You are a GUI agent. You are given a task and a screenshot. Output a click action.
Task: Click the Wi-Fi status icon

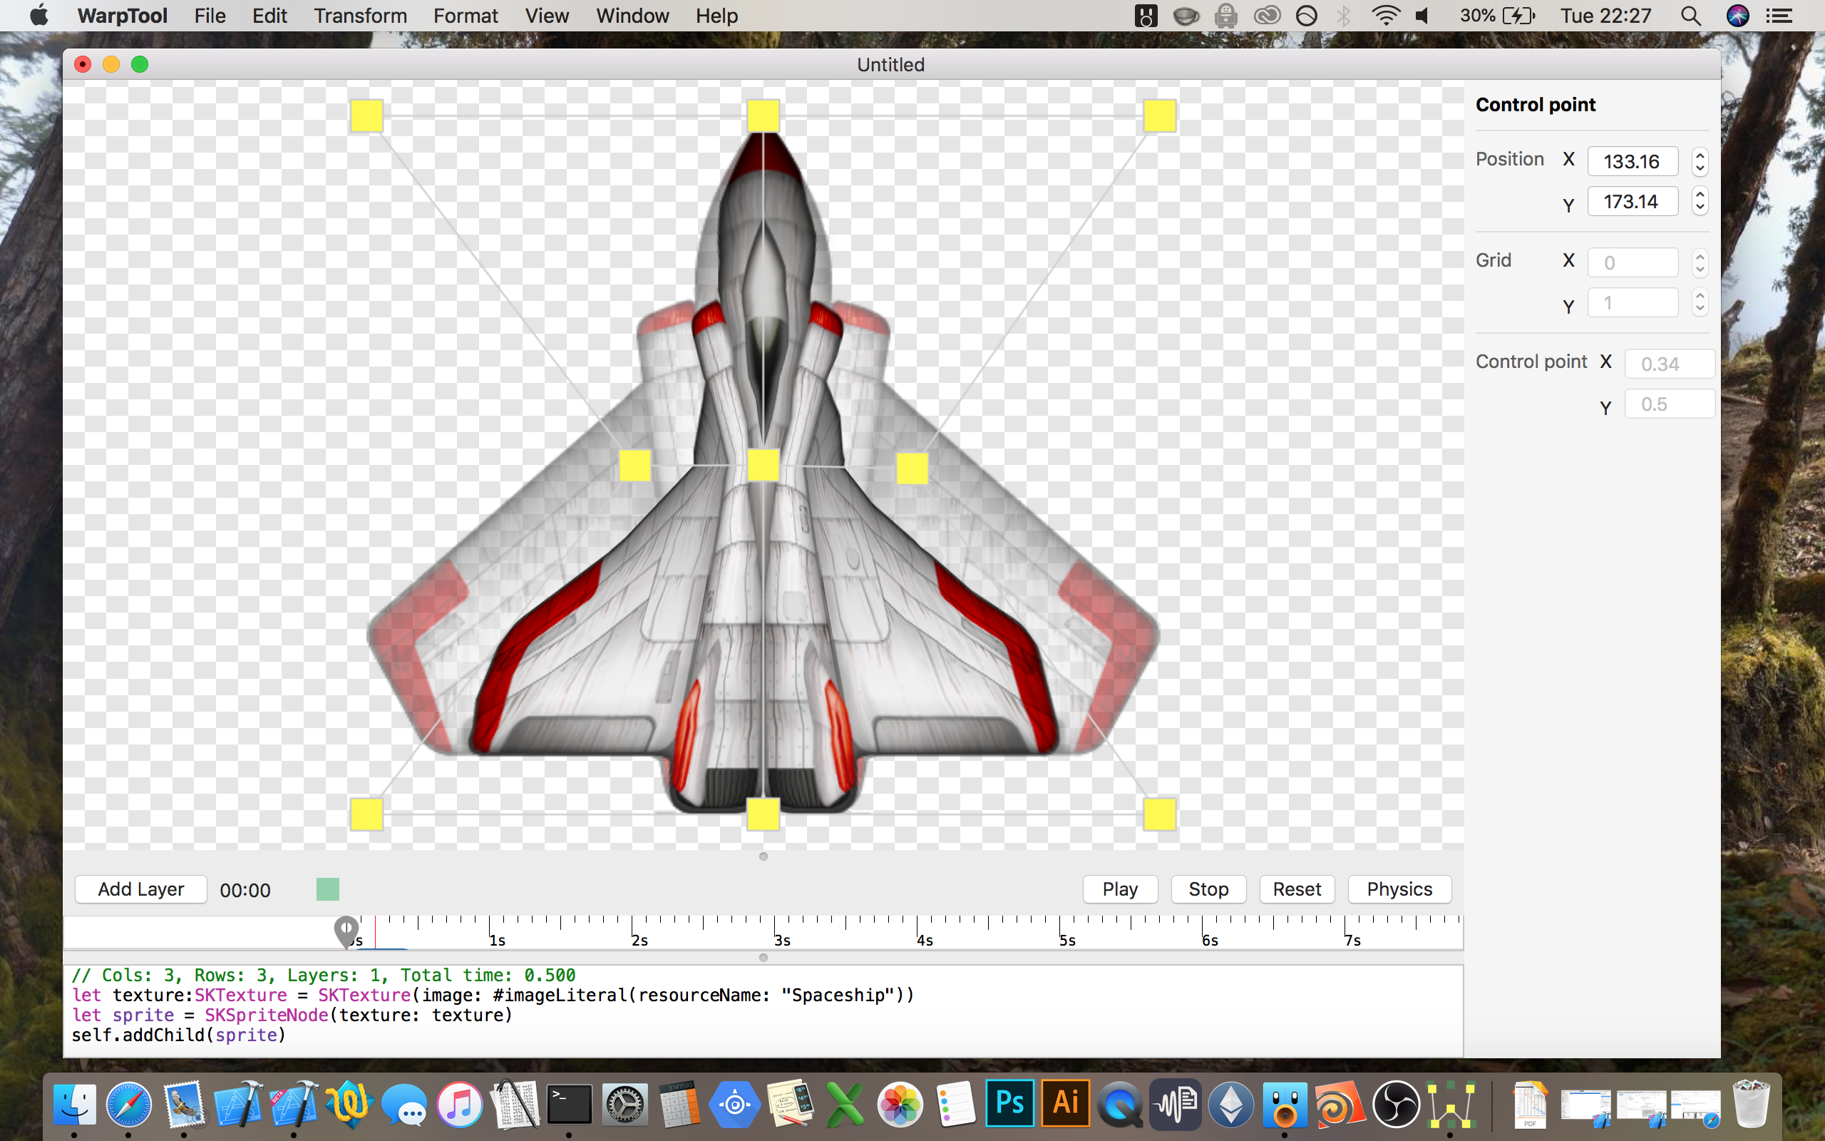[x=1385, y=16]
